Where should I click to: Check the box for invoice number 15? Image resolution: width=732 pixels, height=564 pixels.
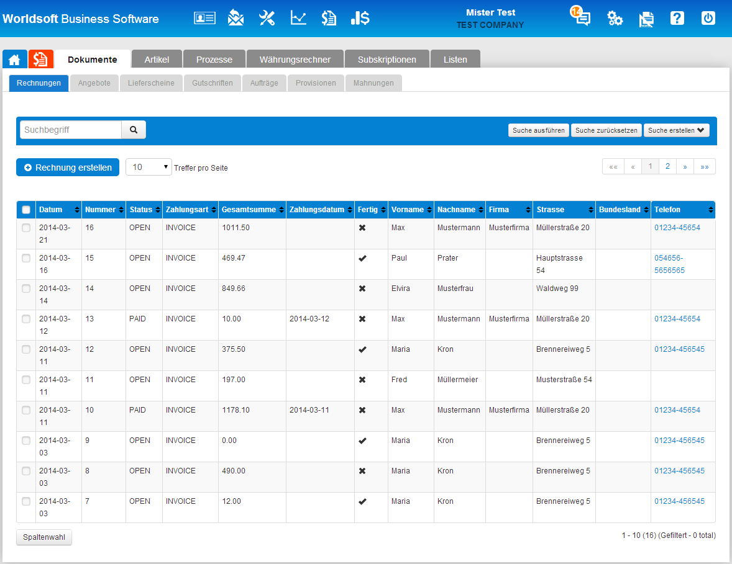coord(26,258)
